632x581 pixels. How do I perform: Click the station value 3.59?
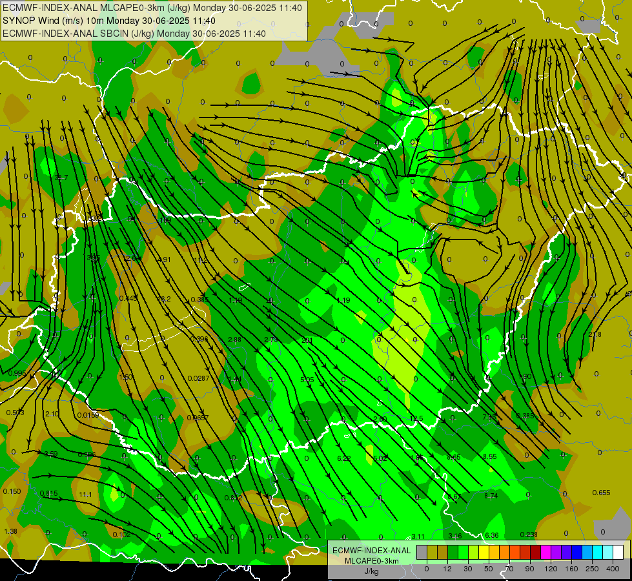51,454
